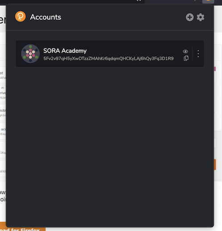222x231 pixels.
Task: Click the orange Polkadot logo
Action: (x=21, y=17)
